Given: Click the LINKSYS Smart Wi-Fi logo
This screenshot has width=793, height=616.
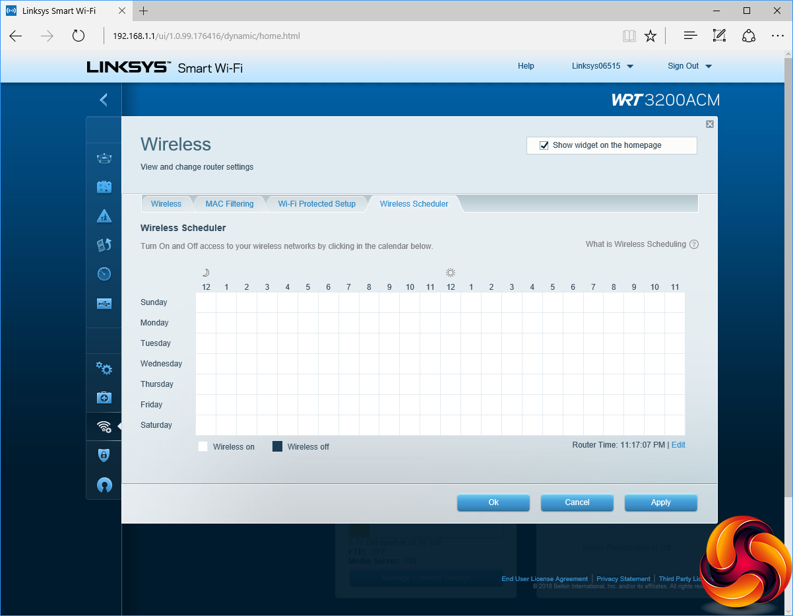Looking at the screenshot, I should [x=165, y=67].
